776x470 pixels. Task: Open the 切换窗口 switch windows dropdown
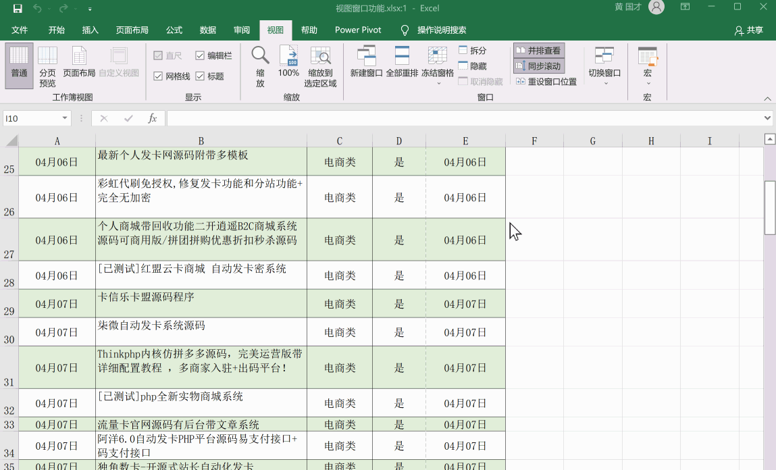click(x=604, y=66)
